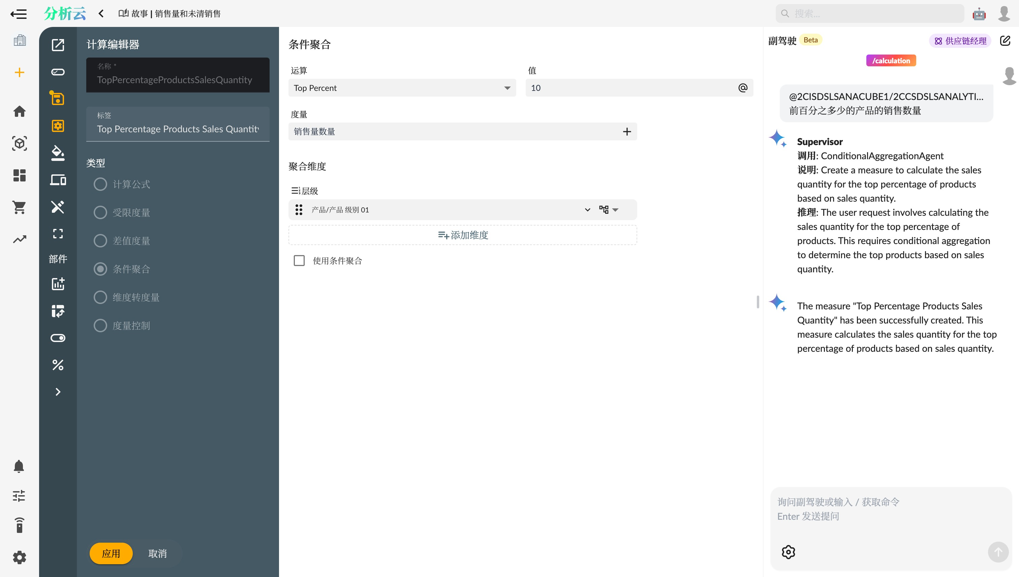Open the hierarchy display options dropdown
The height and width of the screenshot is (577, 1019).
click(609, 210)
